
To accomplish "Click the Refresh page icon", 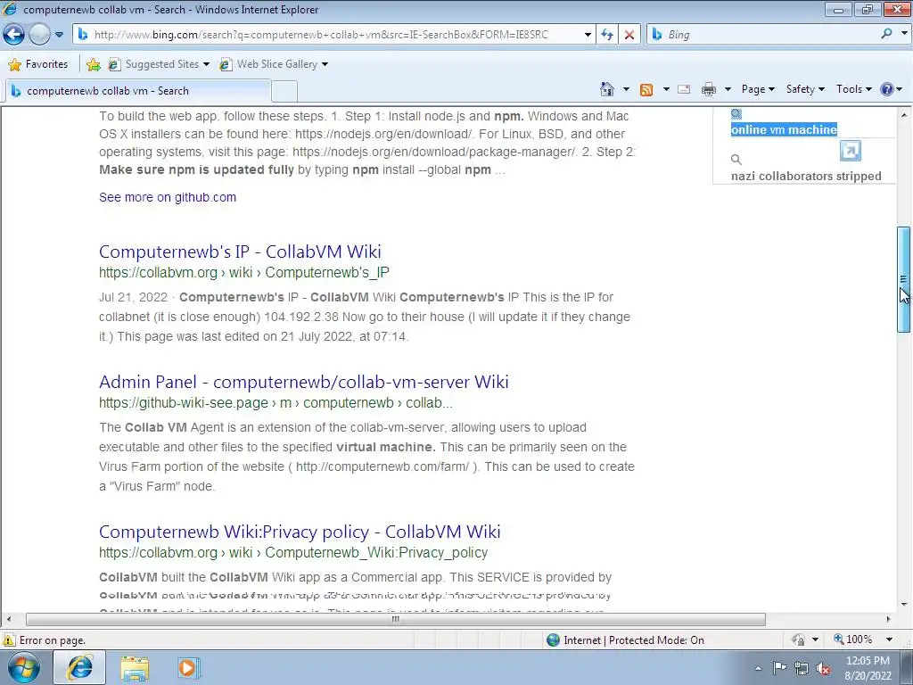I will pos(606,35).
